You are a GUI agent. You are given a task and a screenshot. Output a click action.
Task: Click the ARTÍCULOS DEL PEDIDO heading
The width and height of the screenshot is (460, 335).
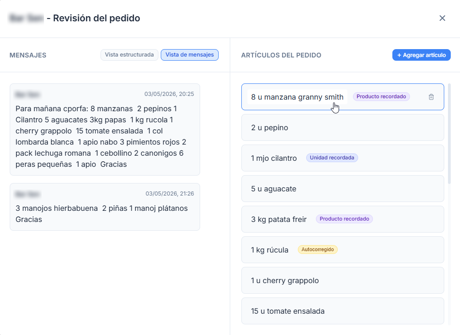281,55
